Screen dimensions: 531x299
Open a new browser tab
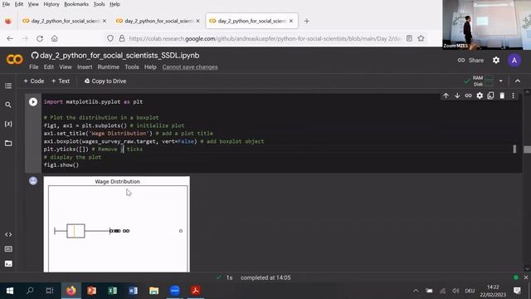(x=306, y=21)
